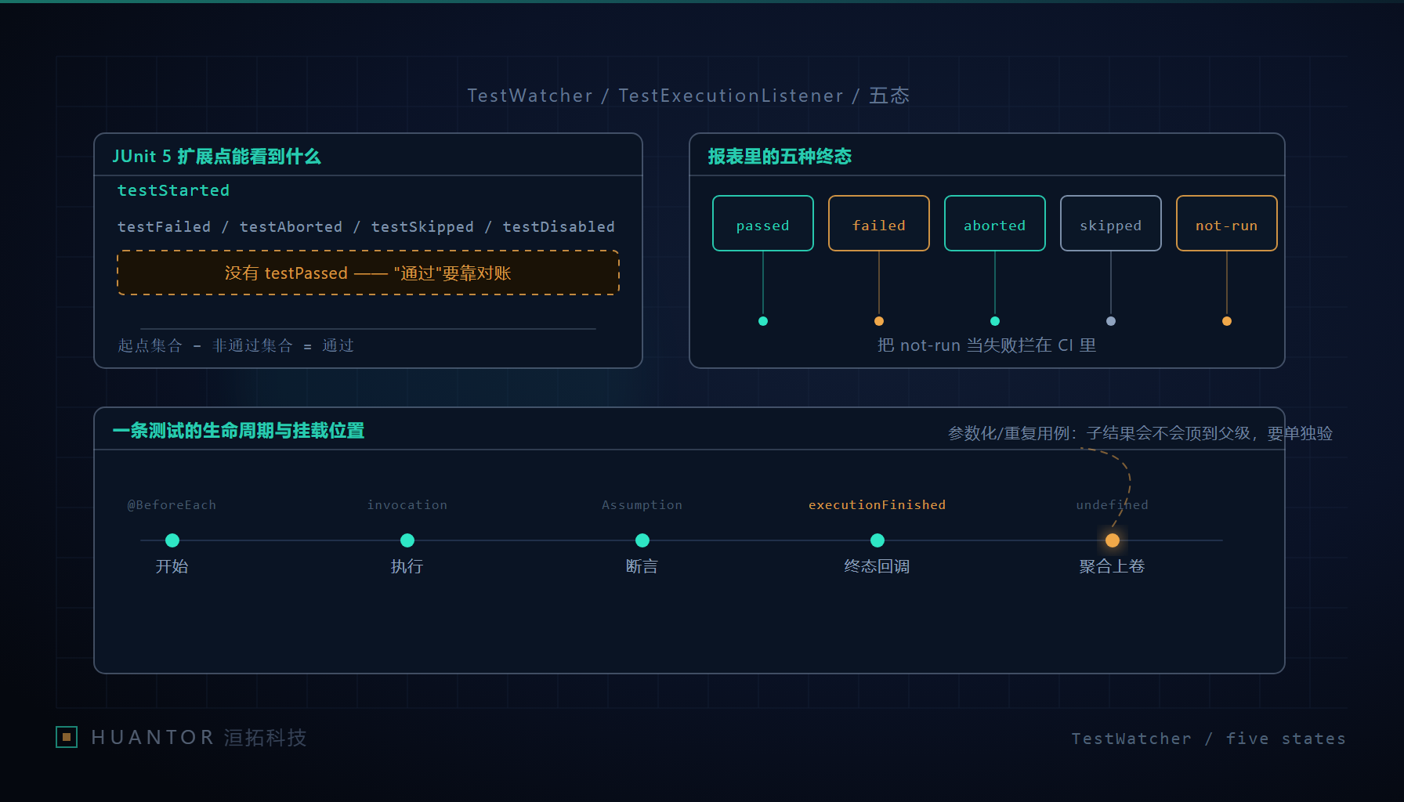Click the orange dot under failed
The image size is (1404, 802).
coord(879,321)
